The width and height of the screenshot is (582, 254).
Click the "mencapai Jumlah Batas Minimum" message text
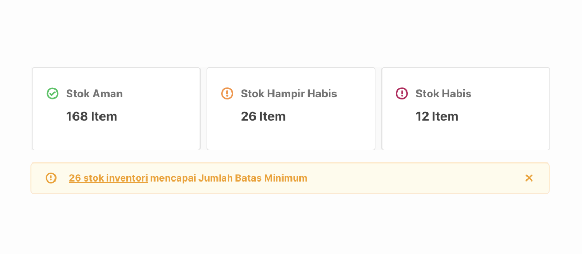click(x=229, y=178)
